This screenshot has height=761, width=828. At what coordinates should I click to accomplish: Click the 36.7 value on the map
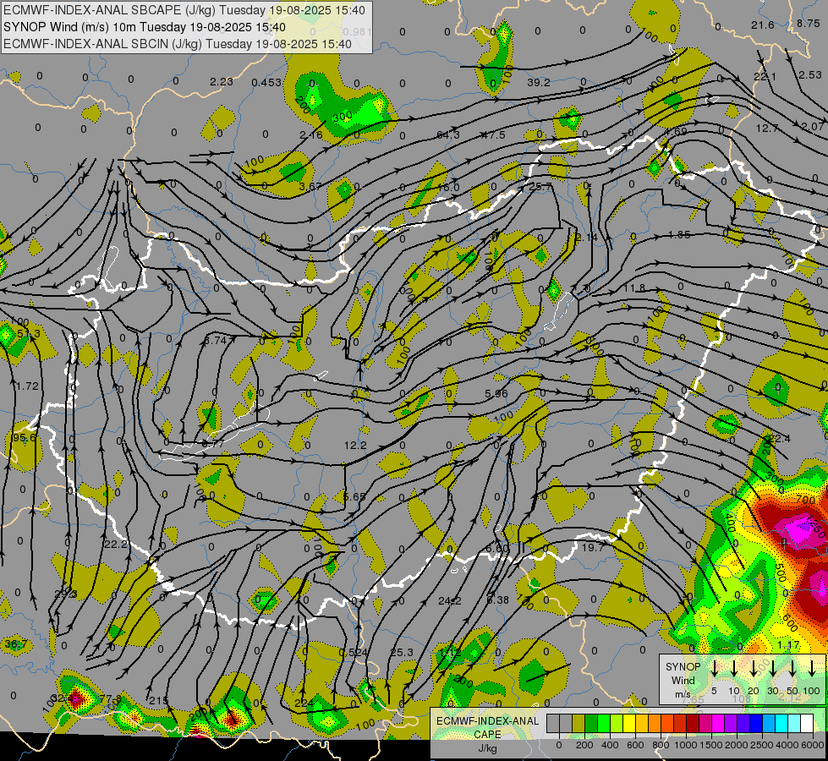pos(15,644)
